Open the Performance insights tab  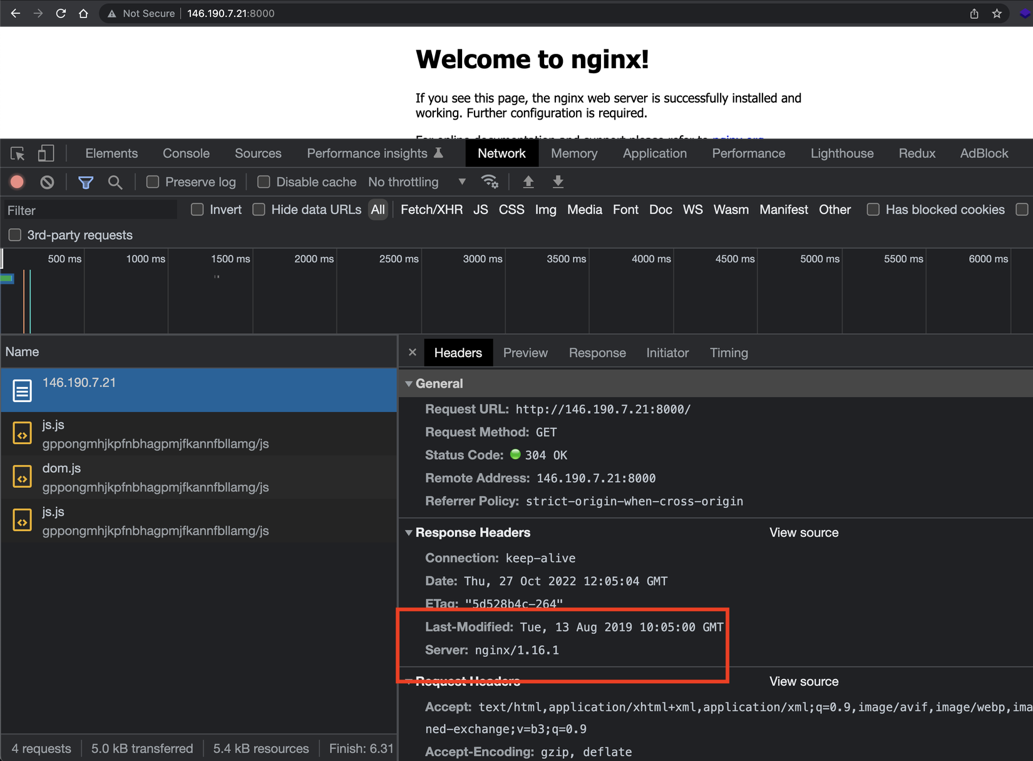point(375,153)
